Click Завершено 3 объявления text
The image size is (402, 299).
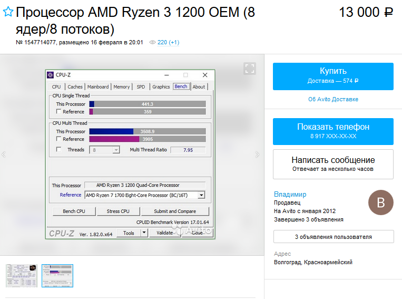click(309, 219)
